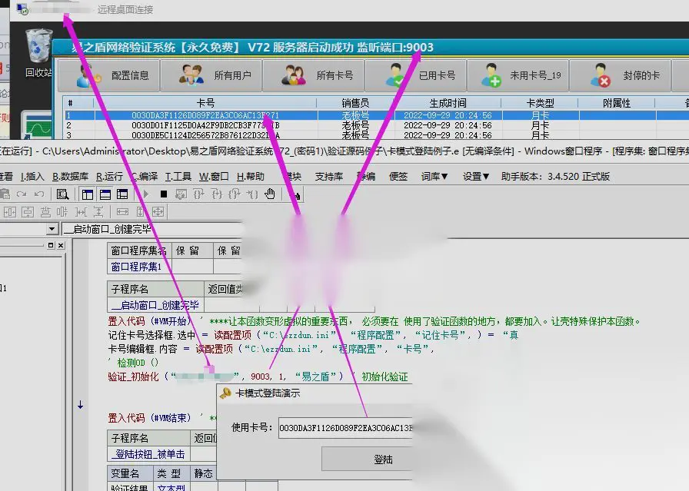This screenshot has height=491, width=689.
Task: Open the H.帮助 menu
Action: coord(250,177)
